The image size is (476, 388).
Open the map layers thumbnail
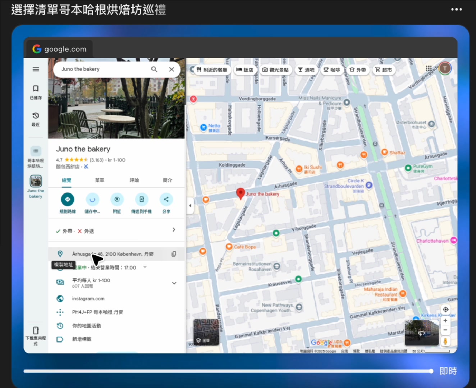coord(206,332)
